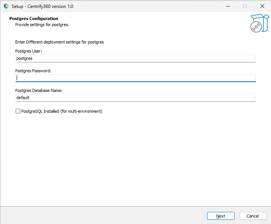The image size is (271, 224).
Task: Focus the Postgres User input field
Action: pos(135,59)
